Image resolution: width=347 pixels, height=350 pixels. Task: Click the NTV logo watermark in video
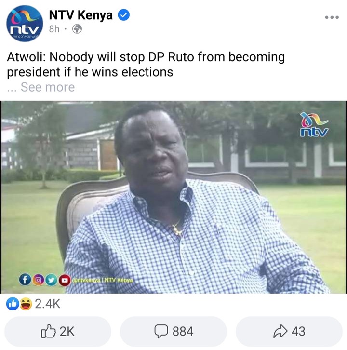coord(314,124)
